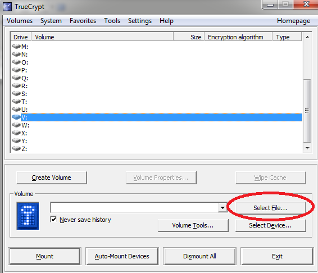
Task: Expand the volume path dropdown arrow
Action: pos(222,207)
